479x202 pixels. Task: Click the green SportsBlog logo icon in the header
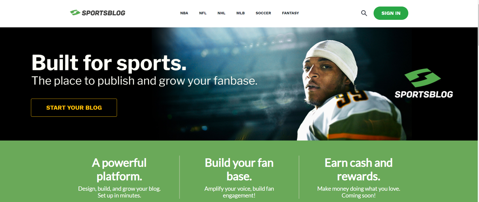75,13
